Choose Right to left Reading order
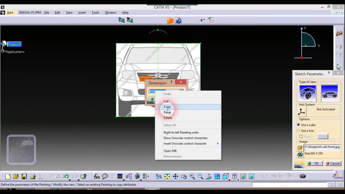The height and width of the screenshot is (194, 345). [188, 133]
